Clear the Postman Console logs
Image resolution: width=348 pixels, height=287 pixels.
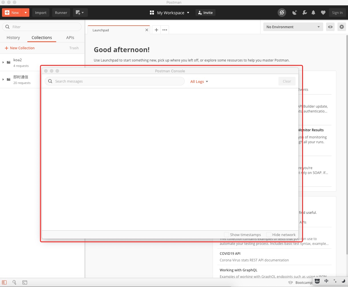(x=287, y=81)
